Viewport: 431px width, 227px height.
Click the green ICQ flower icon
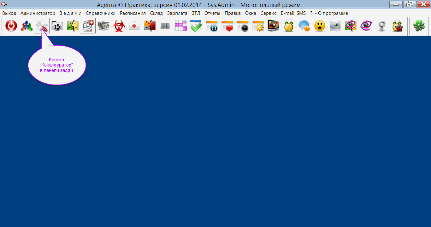(x=419, y=26)
